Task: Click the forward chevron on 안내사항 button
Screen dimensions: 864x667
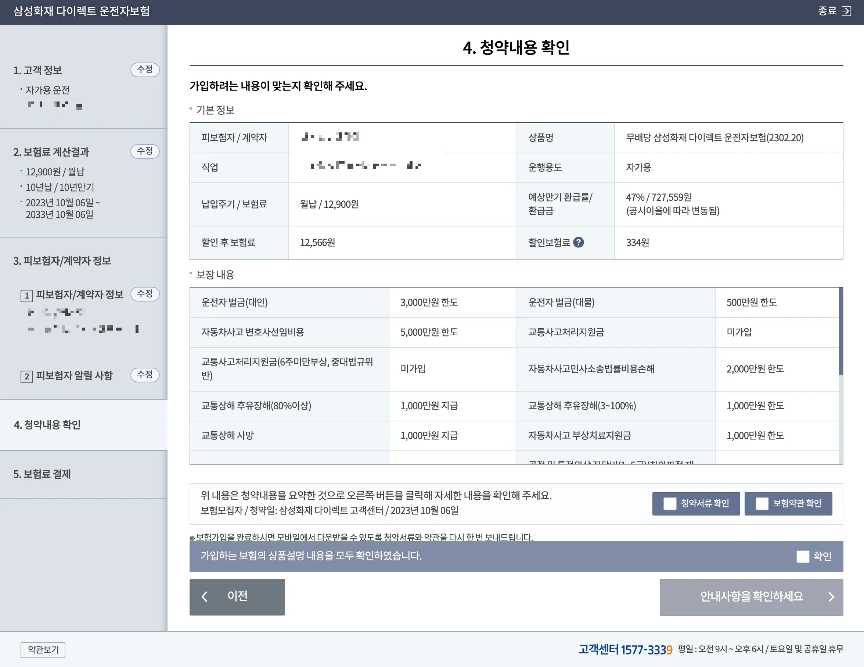Action: click(x=832, y=597)
